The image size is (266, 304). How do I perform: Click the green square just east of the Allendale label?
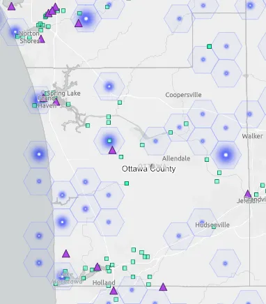pos(207,160)
